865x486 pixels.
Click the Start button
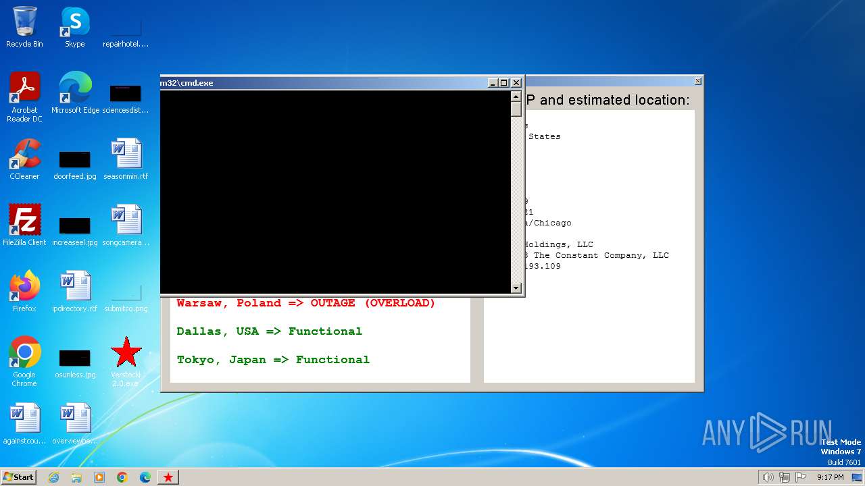(18, 477)
